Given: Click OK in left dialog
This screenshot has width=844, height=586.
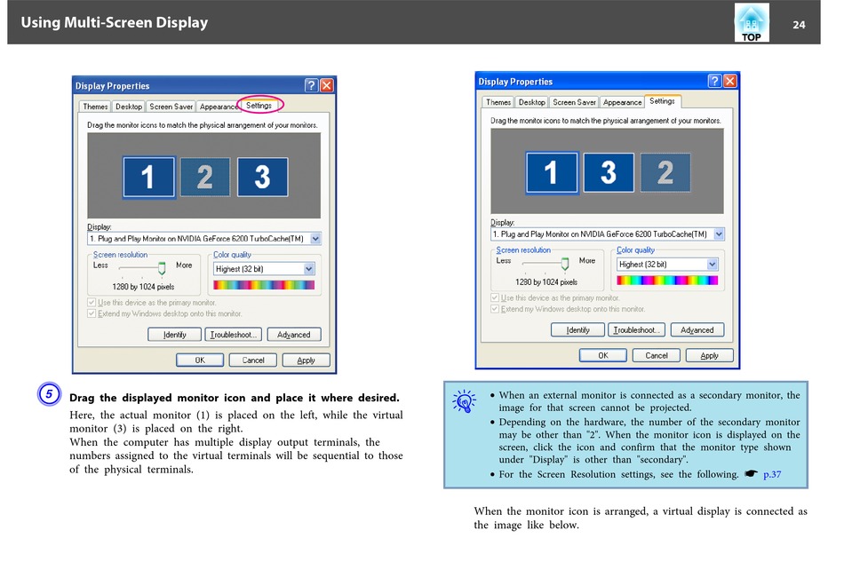Looking at the screenshot, I should tap(200, 360).
